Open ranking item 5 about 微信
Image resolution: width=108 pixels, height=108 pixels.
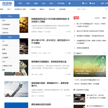point(83,48)
